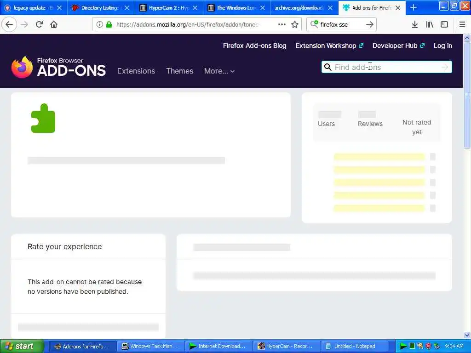Click the scrollbar down arrow
This screenshot has height=353, width=471.
467,335
